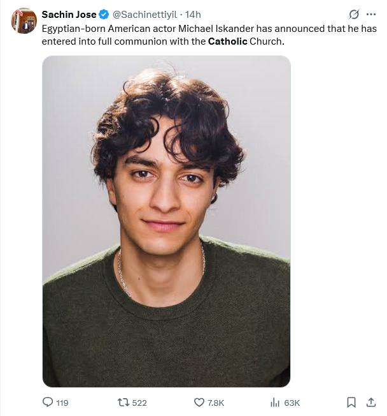The width and height of the screenshot is (387, 416).
Task: Click the Grok explain icon
Action: pos(355,15)
